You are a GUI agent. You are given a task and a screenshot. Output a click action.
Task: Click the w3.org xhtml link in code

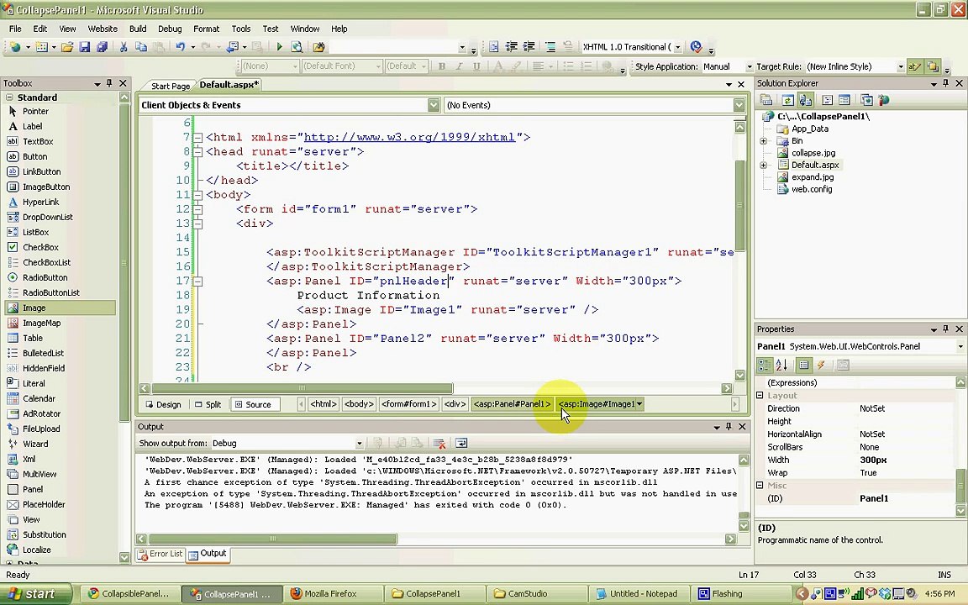click(x=409, y=138)
